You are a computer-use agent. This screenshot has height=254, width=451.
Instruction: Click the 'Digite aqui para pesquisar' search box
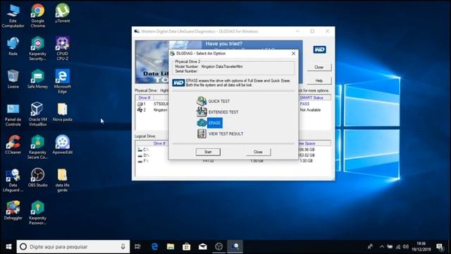73,247
